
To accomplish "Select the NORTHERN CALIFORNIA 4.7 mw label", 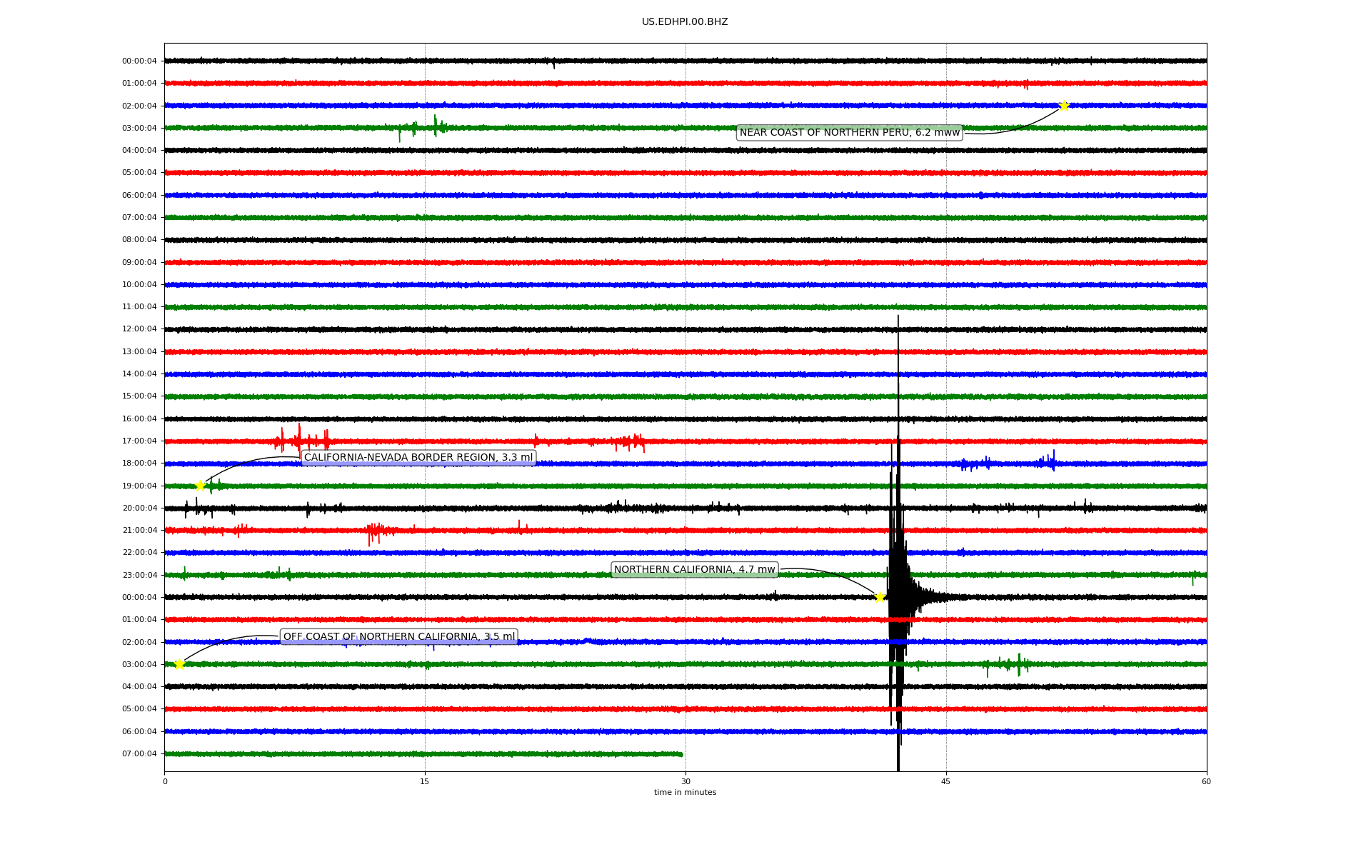I will click(694, 570).
